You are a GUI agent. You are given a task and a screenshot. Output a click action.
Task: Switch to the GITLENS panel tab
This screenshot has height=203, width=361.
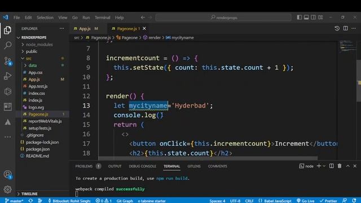click(194, 166)
